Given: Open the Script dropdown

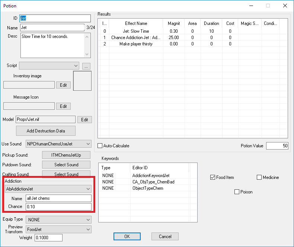Looking at the screenshot, I should pyautogui.click(x=49, y=65).
